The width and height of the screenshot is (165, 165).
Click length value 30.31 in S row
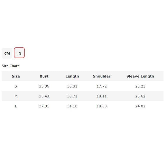click(72, 86)
